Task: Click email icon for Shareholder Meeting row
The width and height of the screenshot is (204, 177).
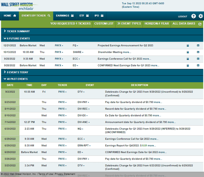Action: tap(198, 52)
